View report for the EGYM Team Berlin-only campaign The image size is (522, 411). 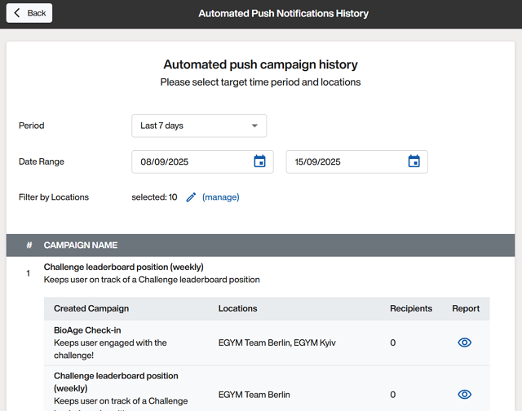point(464,395)
